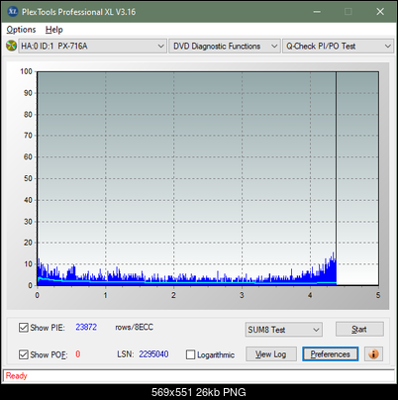
Task: Open the Options menu
Action: [x=21, y=30]
